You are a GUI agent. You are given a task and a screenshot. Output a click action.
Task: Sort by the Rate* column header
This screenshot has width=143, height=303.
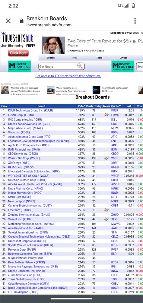[81, 106]
